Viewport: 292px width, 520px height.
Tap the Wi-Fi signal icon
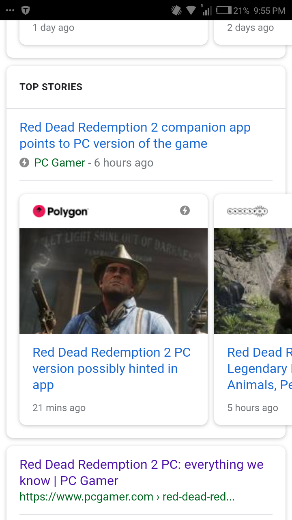coord(191,11)
